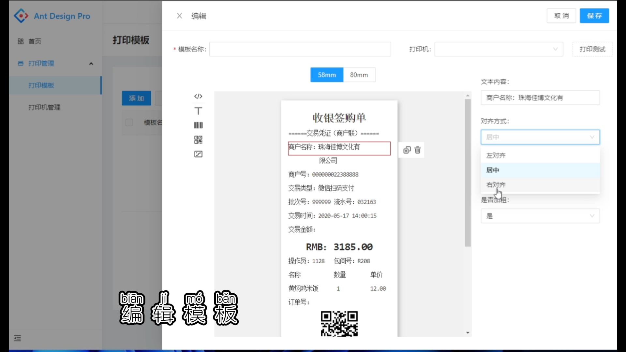Screen dimensions: 626x352
Task: Open the 是否加粗 bold dropdown
Action: [540, 216]
